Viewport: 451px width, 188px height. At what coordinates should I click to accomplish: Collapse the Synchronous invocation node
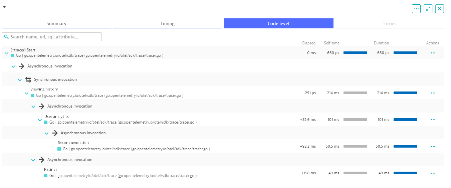pyautogui.click(x=20, y=80)
